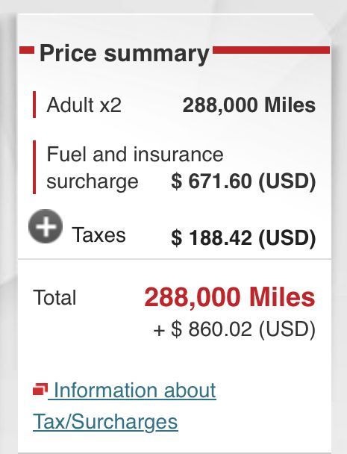This screenshot has height=454, width=347.
Task: Click the red bar right of Price summary
Action: point(271,50)
